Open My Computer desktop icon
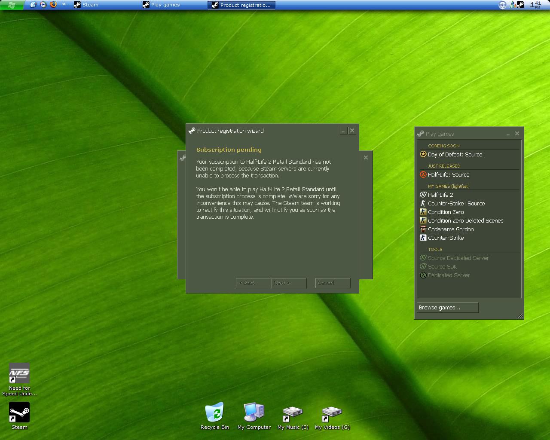Viewport: 550px width, 440px height. point(254,413)
